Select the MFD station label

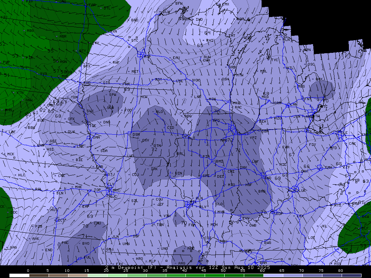[333, 148]
